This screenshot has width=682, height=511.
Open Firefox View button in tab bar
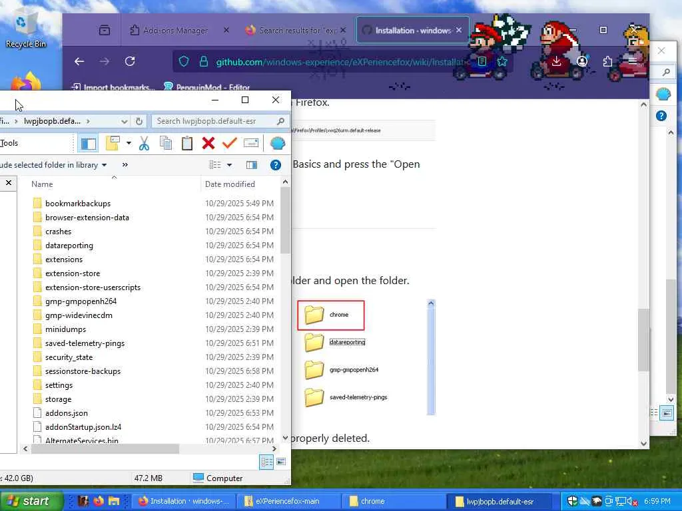coord(105,31)
